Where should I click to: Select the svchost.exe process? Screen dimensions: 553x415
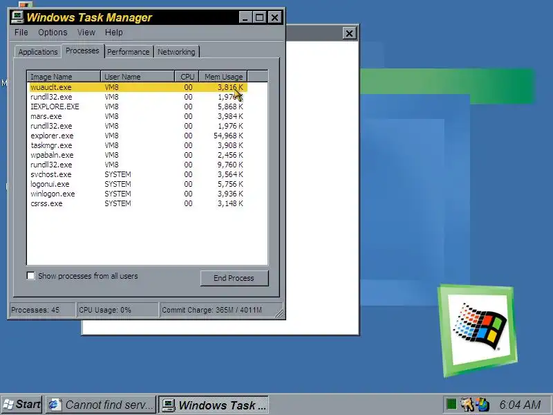click(138, 175)
